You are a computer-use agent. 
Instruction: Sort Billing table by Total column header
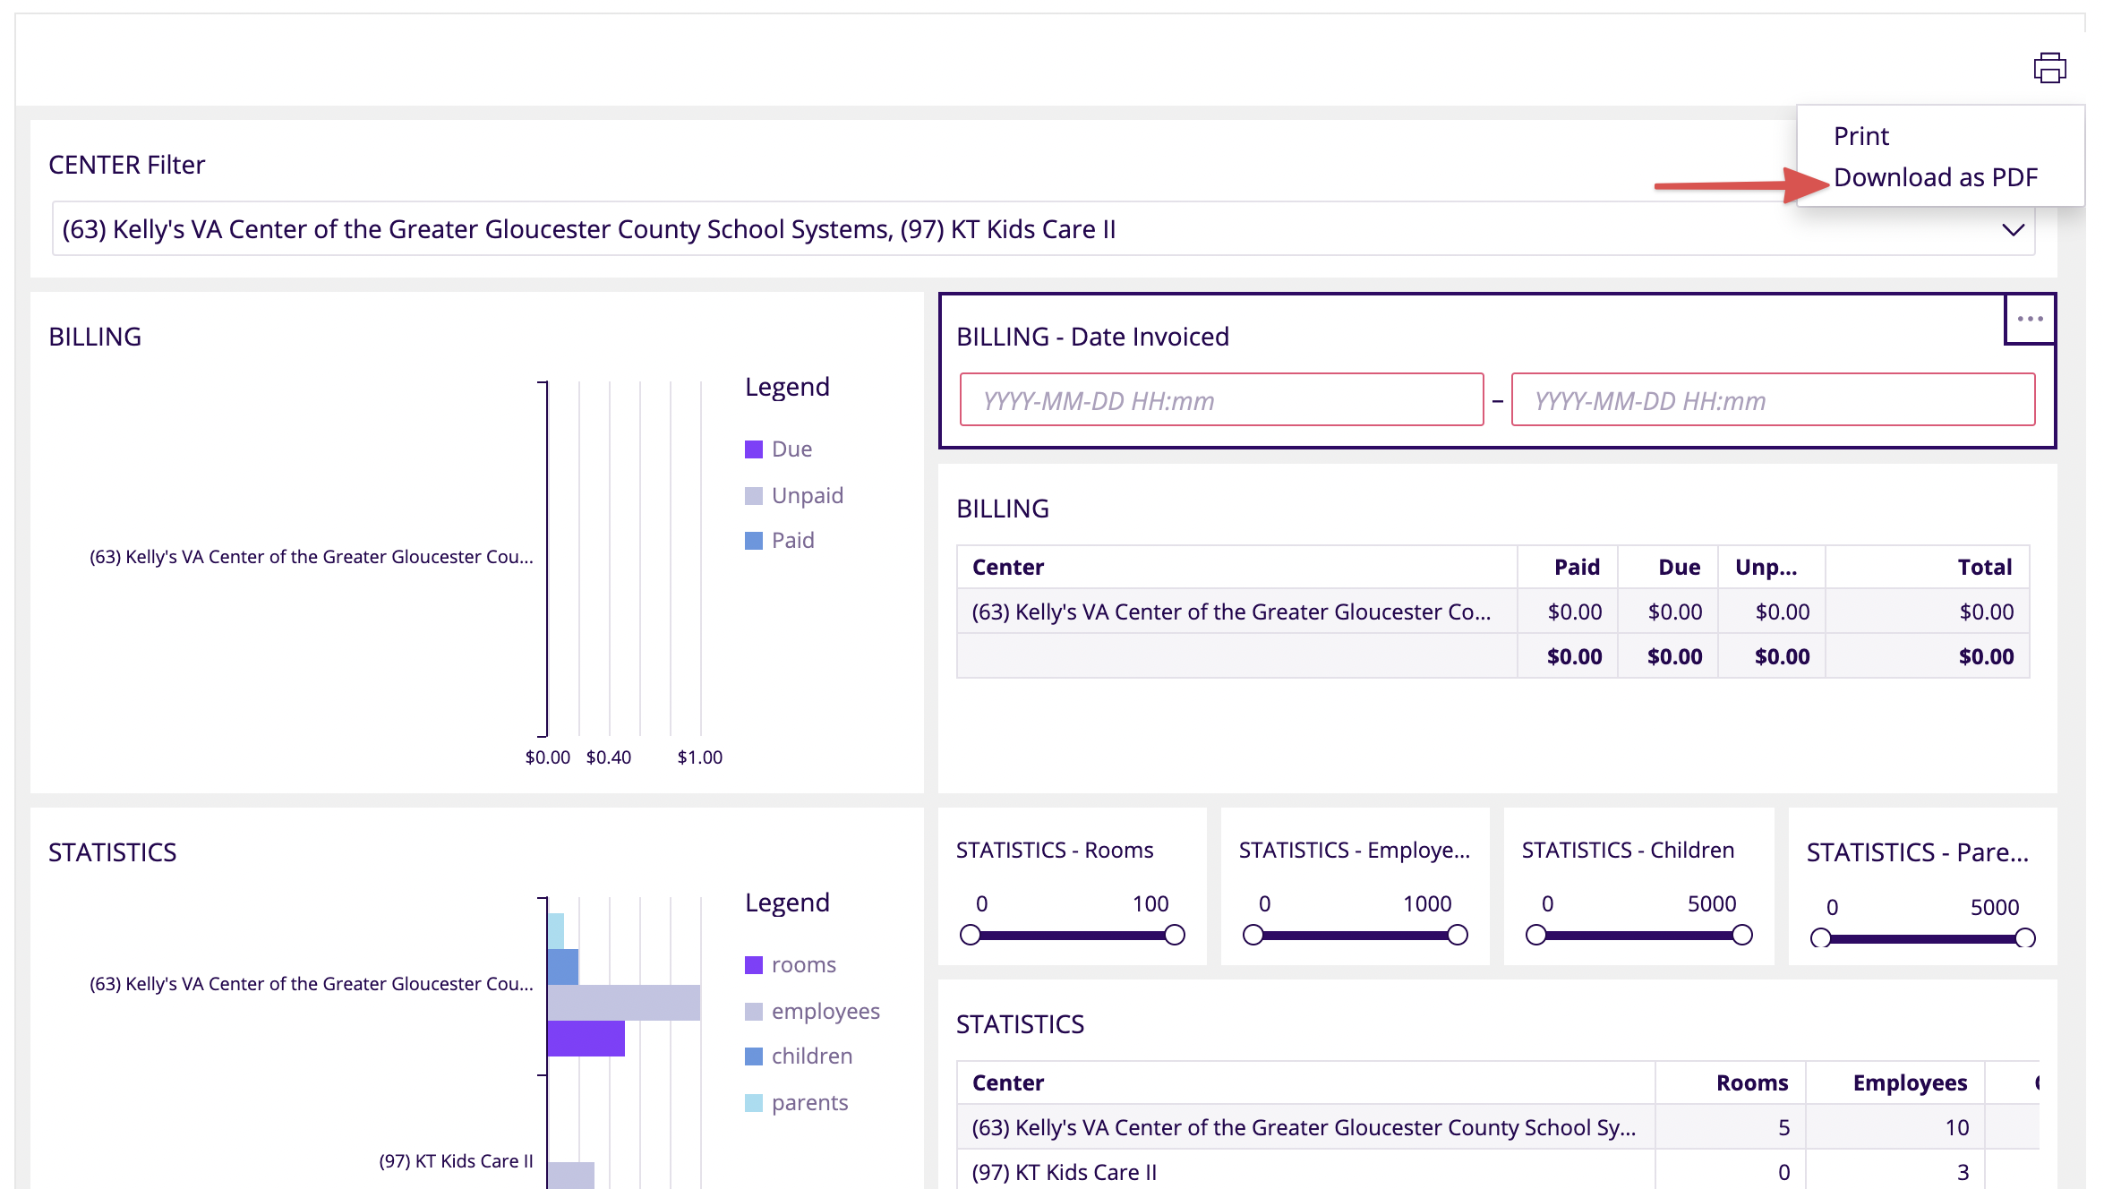click(1984, 567)
